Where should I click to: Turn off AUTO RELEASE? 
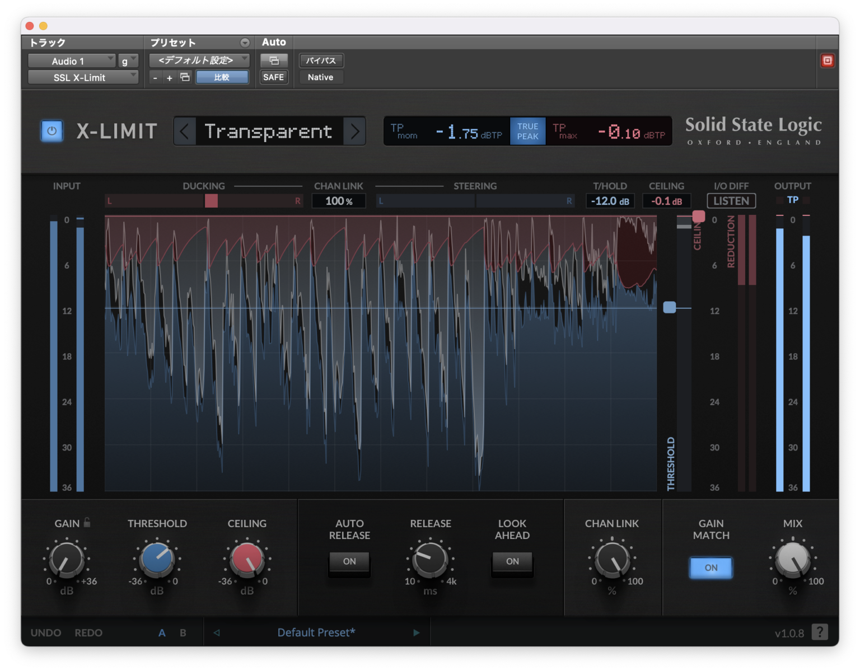click(349, 562)
